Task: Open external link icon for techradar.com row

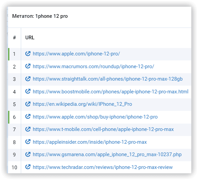Action: (28, 167)
